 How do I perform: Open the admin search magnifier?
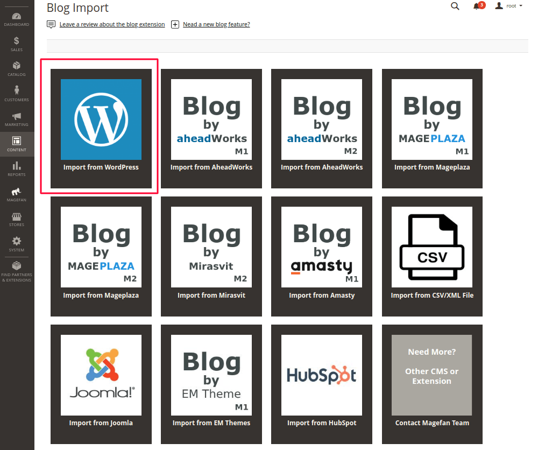(455, 6)
